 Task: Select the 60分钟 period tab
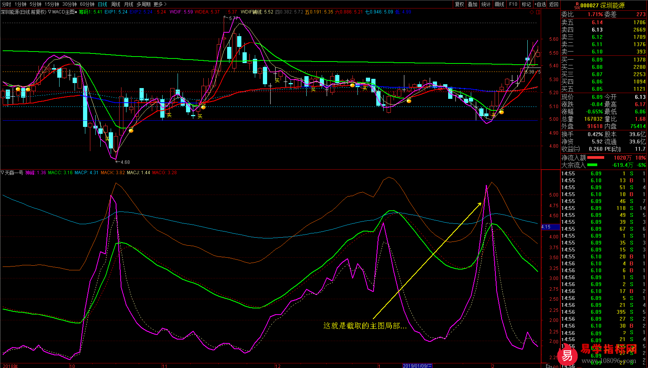(x=87, y=4)
